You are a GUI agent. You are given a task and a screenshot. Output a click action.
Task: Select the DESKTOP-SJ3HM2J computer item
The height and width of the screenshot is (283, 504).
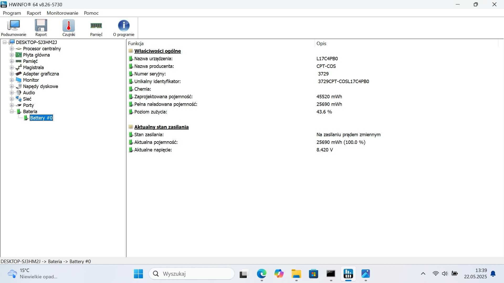tap(36, 42)
